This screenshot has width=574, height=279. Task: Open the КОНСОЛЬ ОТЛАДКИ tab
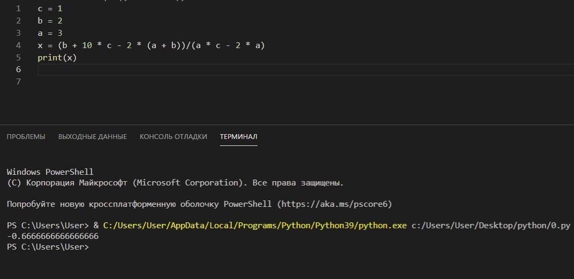[x=173, y=137]
